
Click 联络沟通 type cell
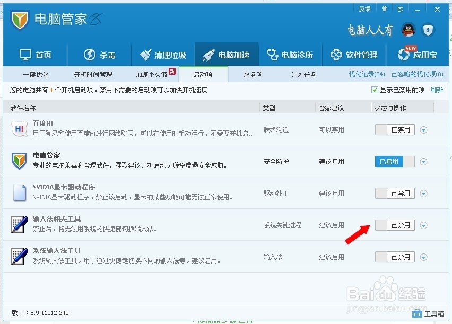[276, 130]
